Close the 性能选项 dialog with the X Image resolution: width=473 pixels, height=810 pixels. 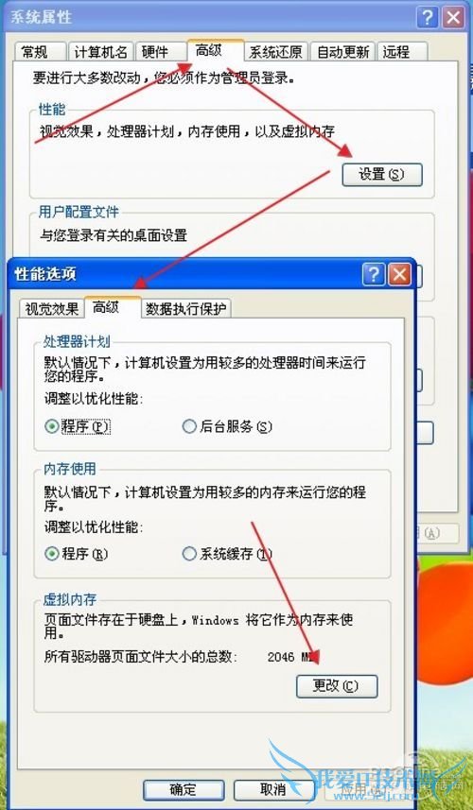(400, 274)
